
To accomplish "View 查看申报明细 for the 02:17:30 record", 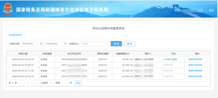I will tap(195, 71).
